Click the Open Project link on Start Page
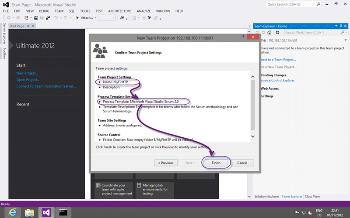The width and height of the screenshot is (350, 218). click(28, 80)
